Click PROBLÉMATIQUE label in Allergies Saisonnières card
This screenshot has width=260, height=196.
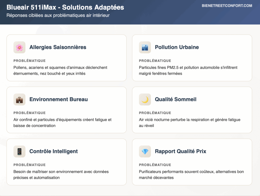[29, 61]
